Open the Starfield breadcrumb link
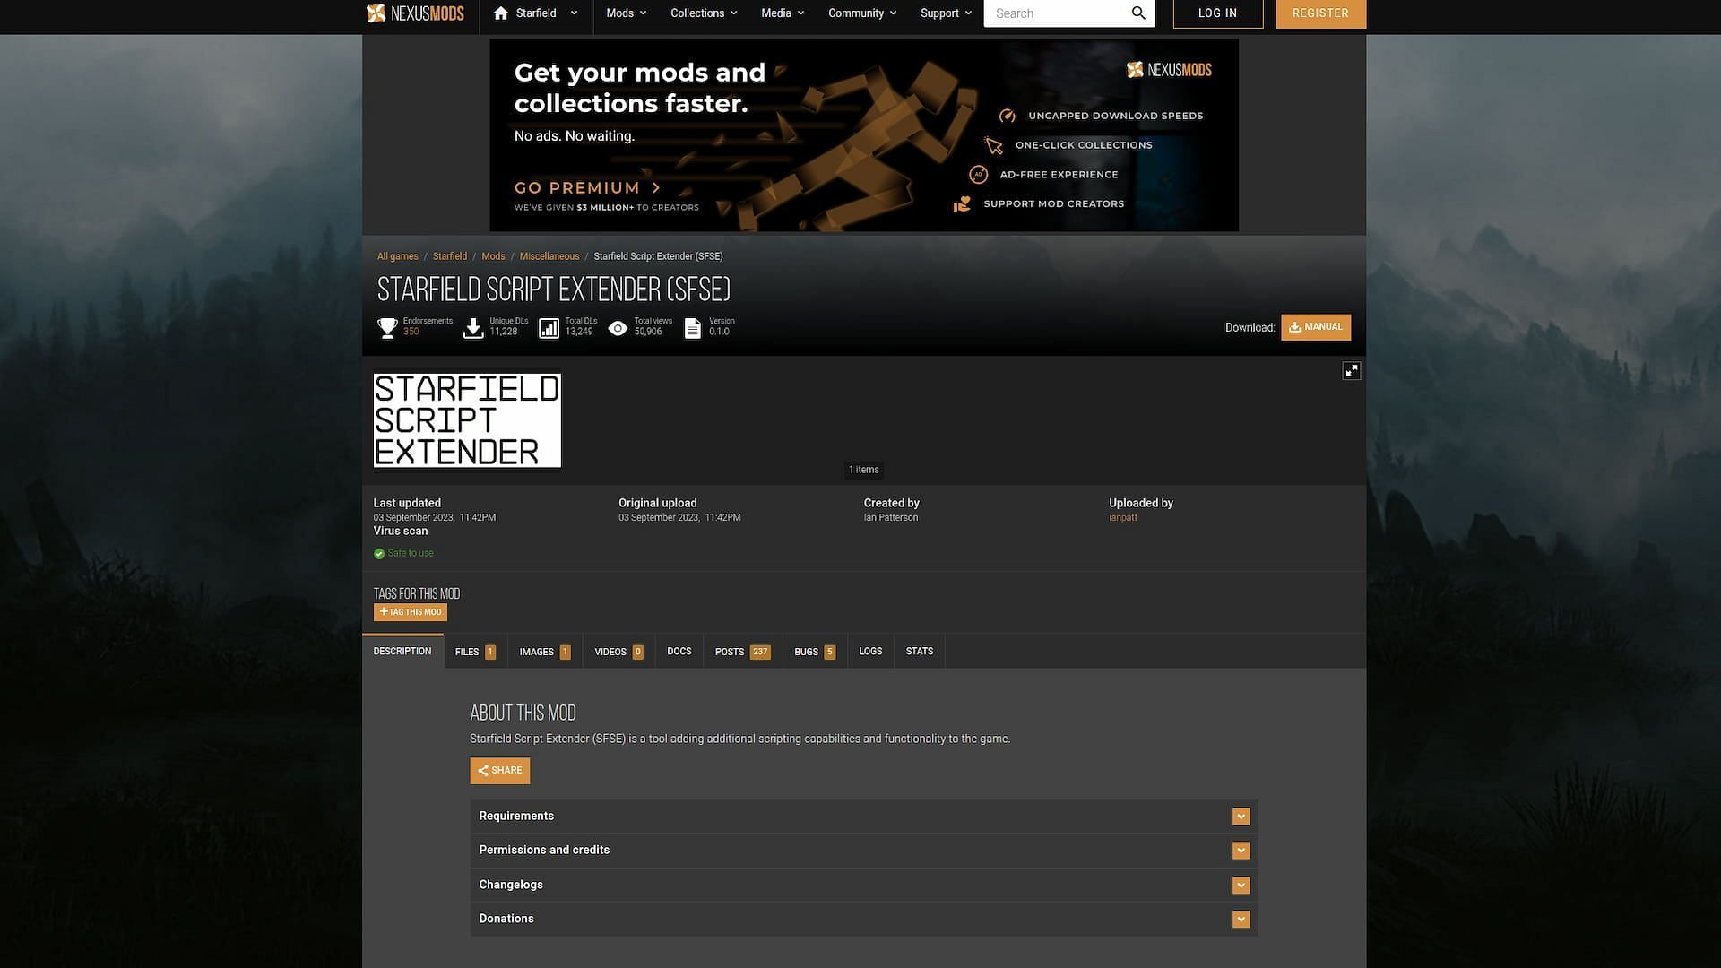 click(450, 256)
